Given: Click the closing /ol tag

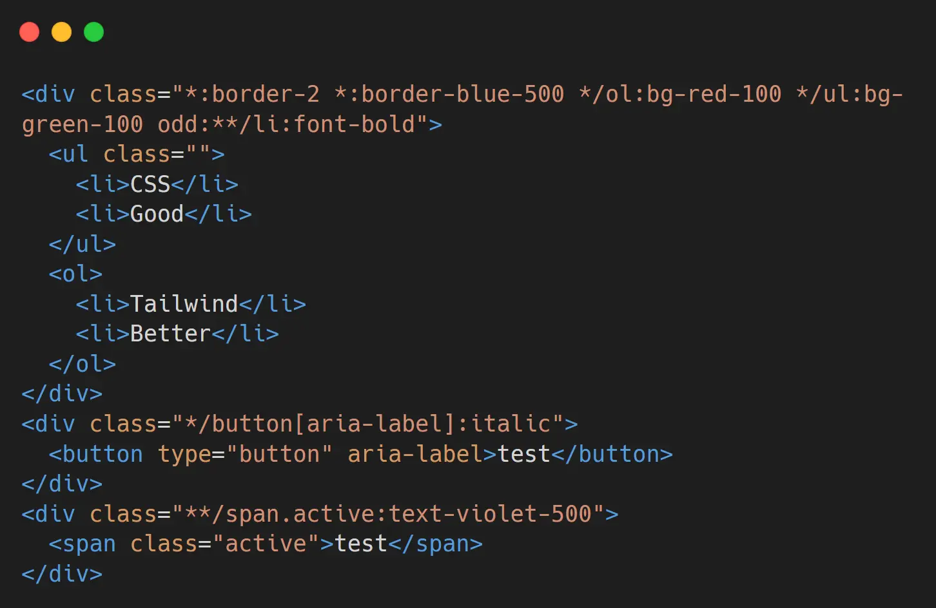Looking at the screenshot, I should coord(83,364).
